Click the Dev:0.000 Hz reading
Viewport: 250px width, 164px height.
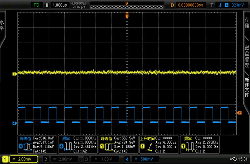coord(206,147)
